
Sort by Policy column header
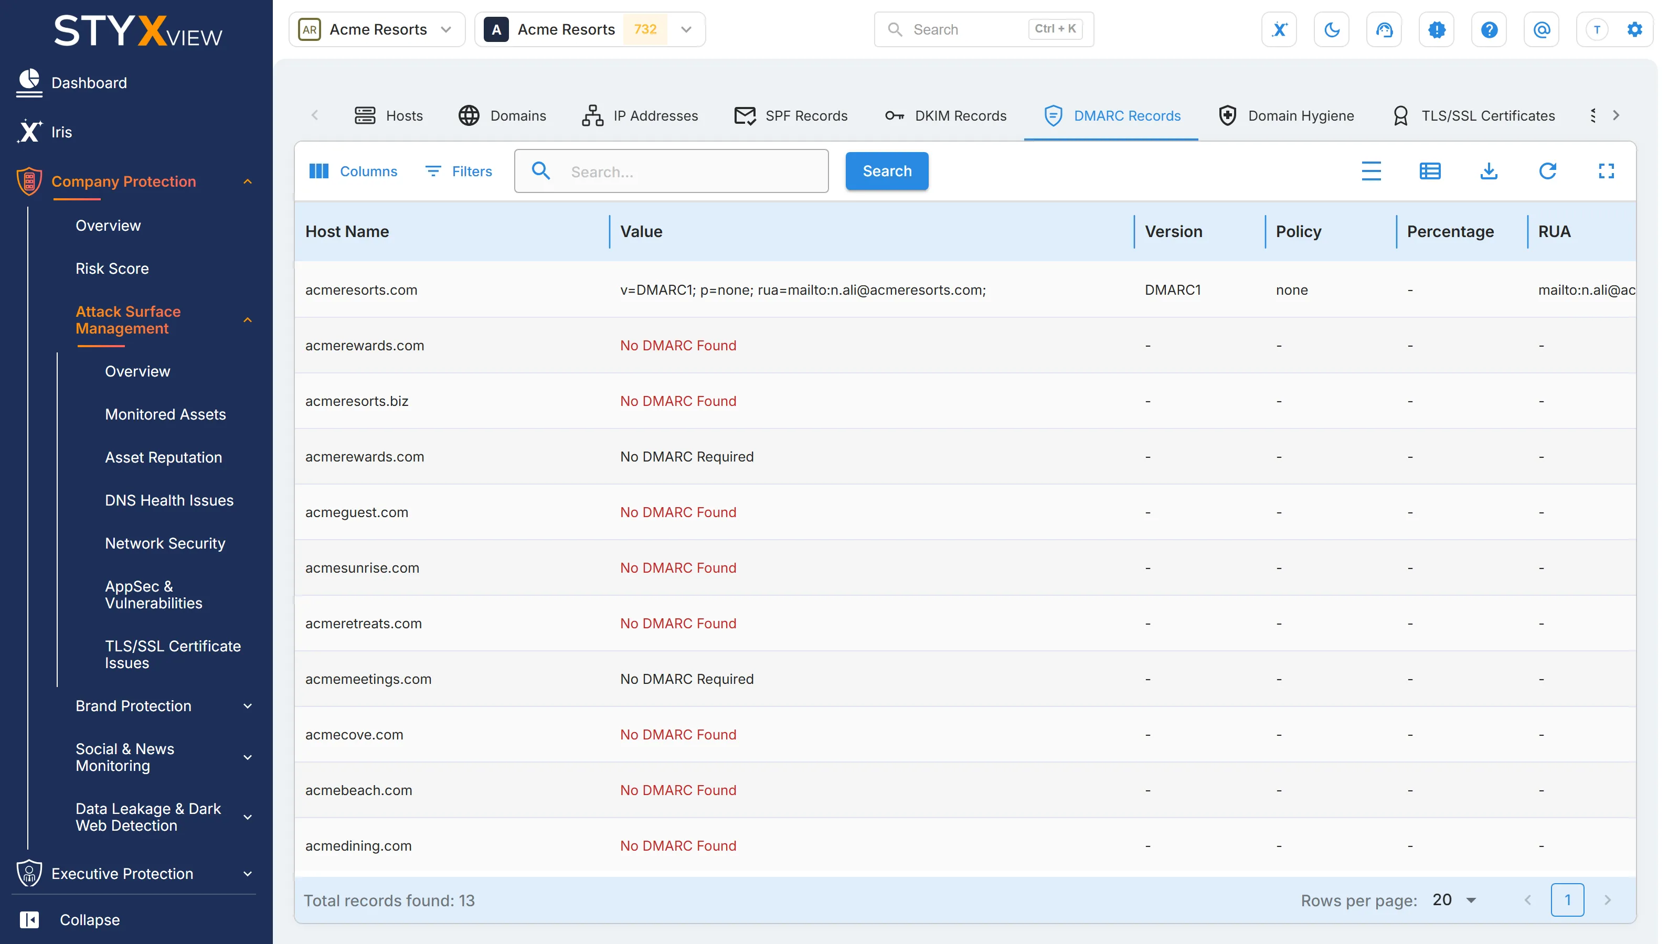coord(1299,231)
